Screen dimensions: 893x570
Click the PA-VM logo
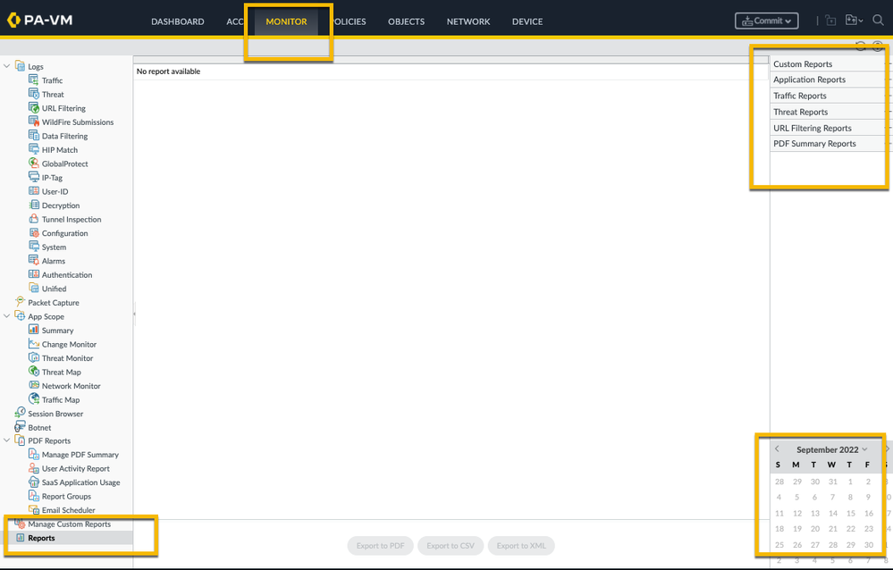pos(39,21)
